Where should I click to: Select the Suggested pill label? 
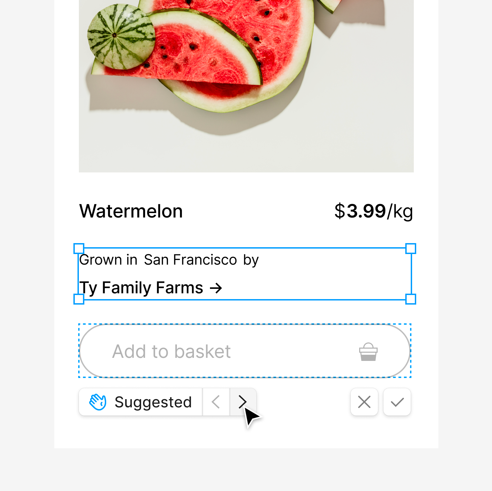[153, 402]
